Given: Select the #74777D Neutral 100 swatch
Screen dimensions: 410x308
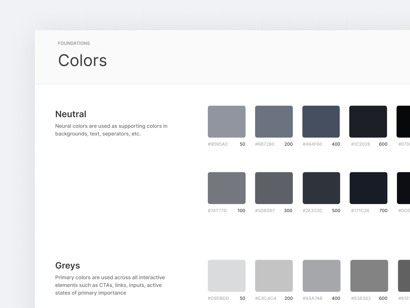Looking at the screenshot, I should pos(227,188).
